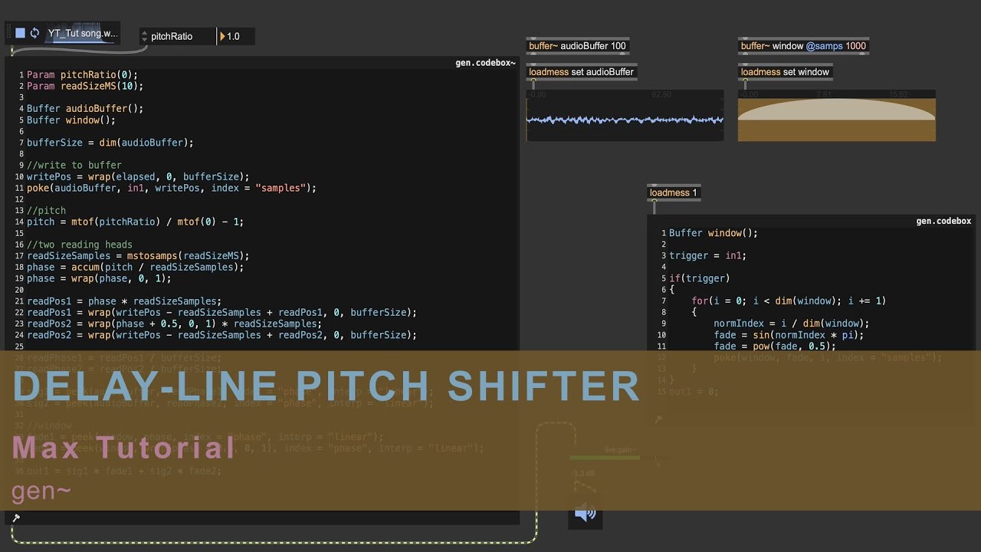Click the line starting "for(i = 0;"
The width and height of the screenshot is (981, 552).
point(789,301)
